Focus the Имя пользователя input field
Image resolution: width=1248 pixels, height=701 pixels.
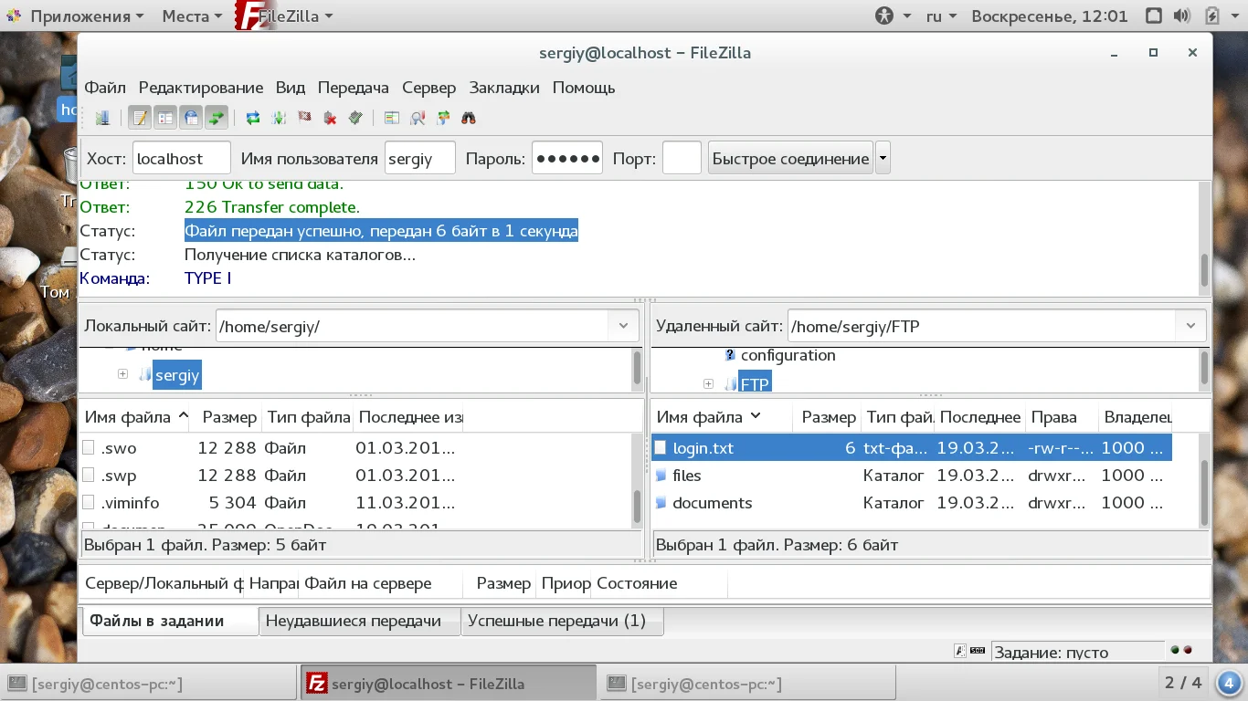tap(420, 158)
